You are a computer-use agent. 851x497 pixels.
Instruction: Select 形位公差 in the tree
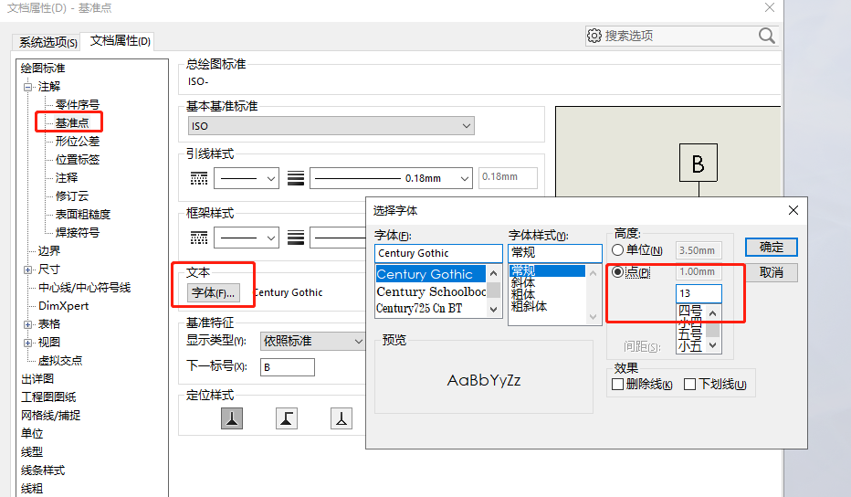click(x=78, y=142)
